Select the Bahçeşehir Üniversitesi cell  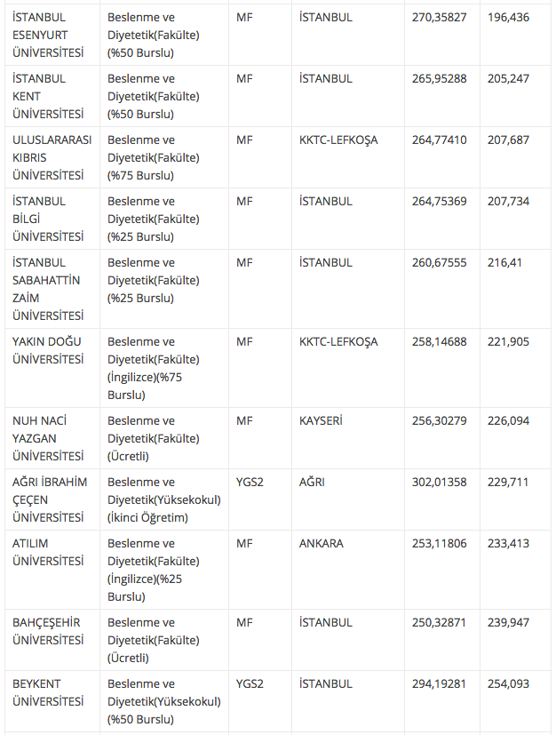49,631
